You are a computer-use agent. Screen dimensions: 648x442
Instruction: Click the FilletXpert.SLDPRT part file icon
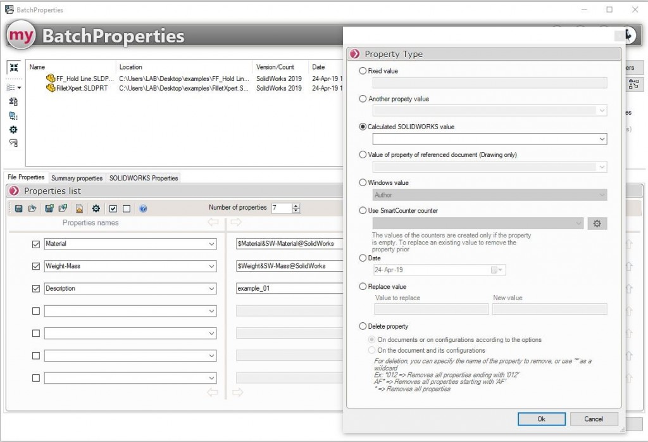(x=51, y=88)
